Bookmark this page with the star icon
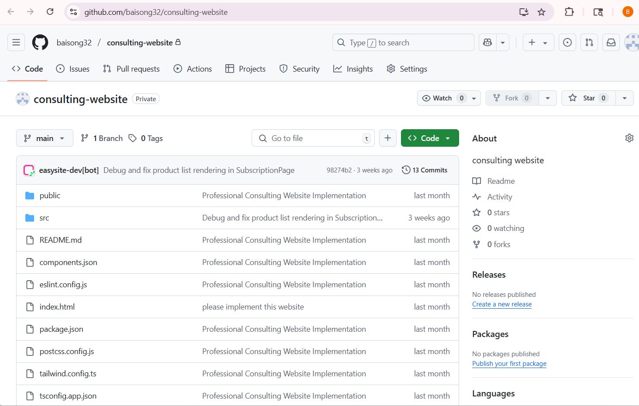The width and height of the screenshot is (639, 406). [x=541, y=12]
